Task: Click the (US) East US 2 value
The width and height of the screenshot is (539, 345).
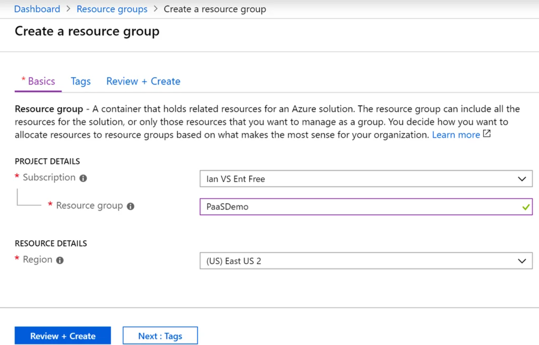Action: 234,261
